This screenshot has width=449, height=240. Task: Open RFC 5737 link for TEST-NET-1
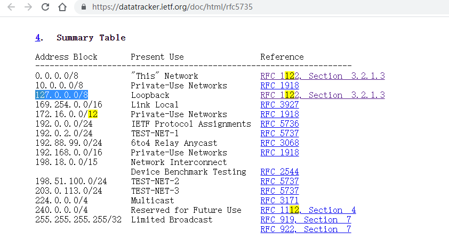click(279, 133)
